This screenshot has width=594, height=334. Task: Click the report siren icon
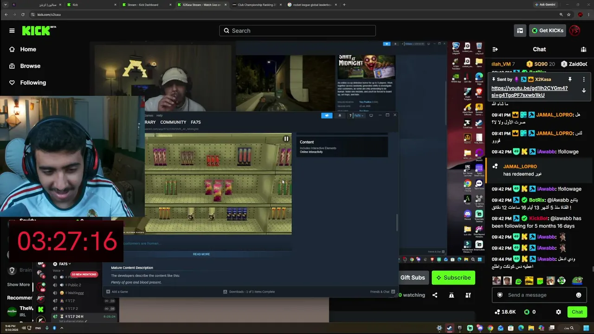pos(452,295)
